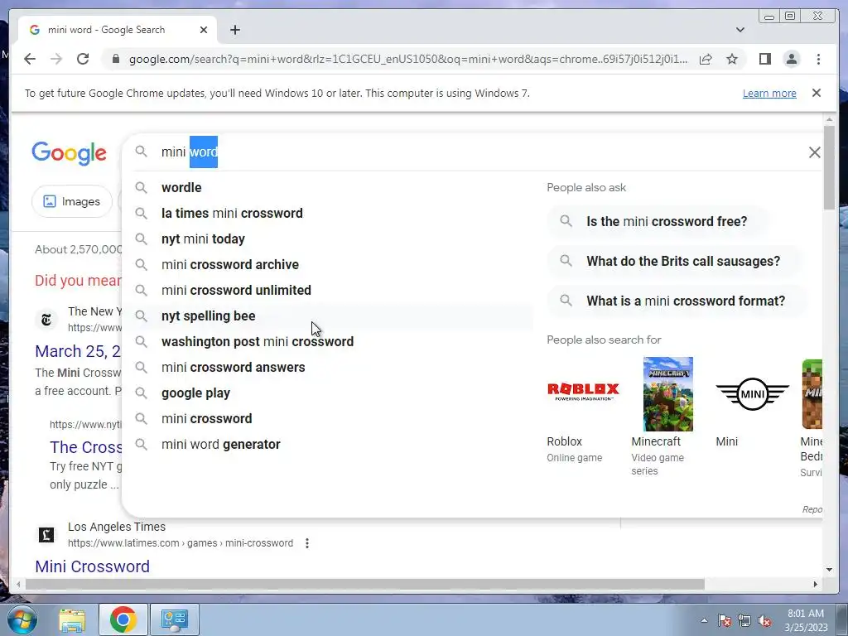
Task: Open Chrome three-dot menu
Action: tap(818, 59)
